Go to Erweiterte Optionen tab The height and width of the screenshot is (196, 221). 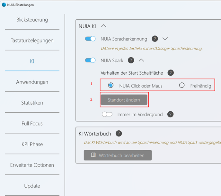(x=32, y=165)
